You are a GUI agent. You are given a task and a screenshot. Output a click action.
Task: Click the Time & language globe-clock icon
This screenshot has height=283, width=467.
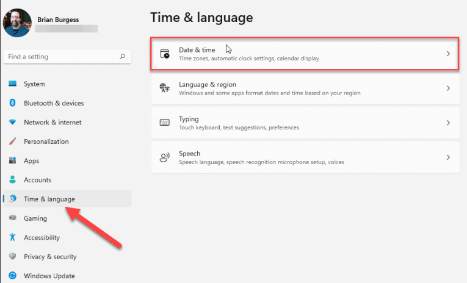12,198
